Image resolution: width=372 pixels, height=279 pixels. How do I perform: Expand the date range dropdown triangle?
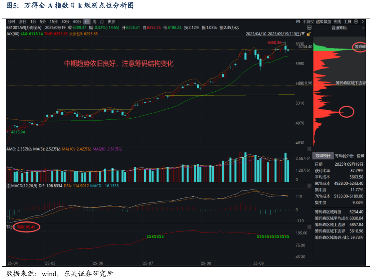coord(304,34)
